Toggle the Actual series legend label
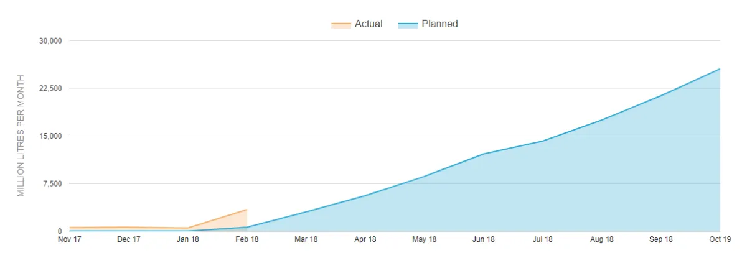 368,24
